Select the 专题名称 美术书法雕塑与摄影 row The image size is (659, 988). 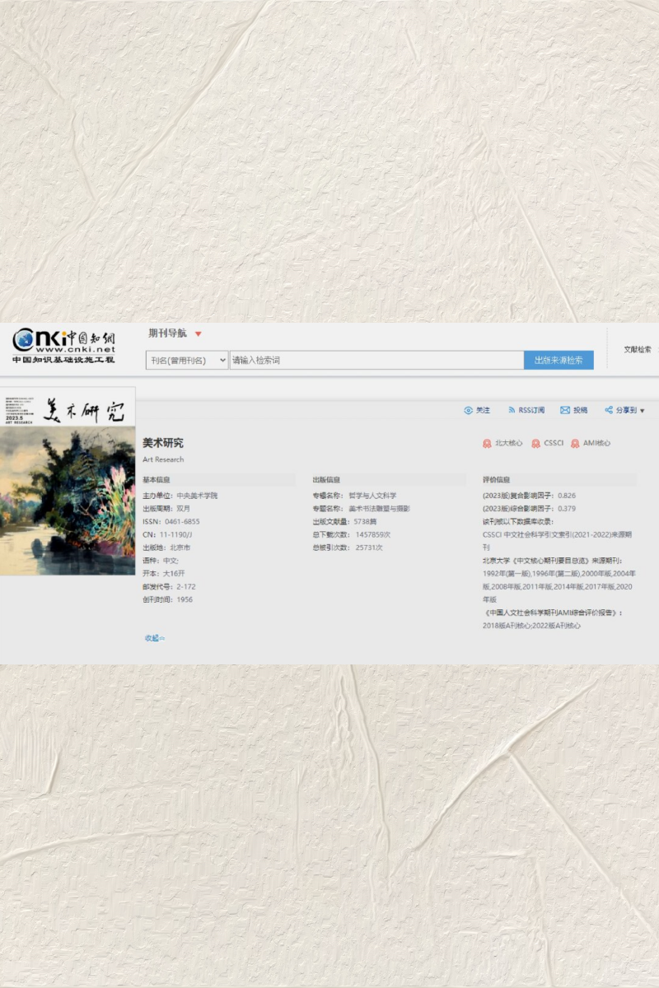361,509
